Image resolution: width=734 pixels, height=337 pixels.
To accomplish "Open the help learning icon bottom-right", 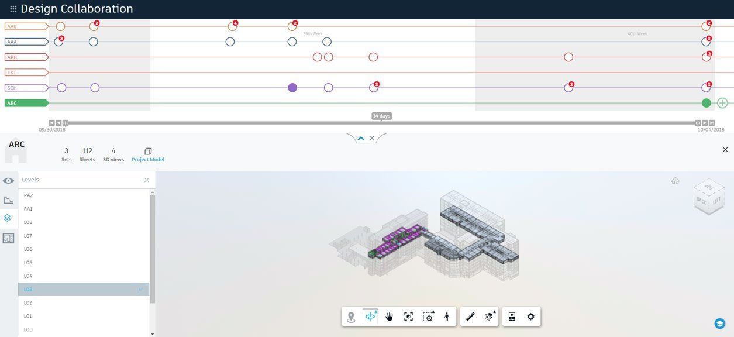I will coord(720,324).
